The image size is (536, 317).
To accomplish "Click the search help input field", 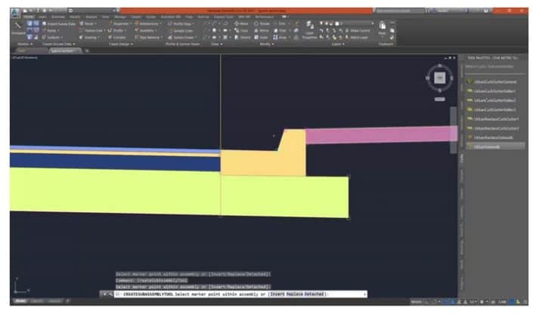I will pyautogui.click(x=398, y=11).
